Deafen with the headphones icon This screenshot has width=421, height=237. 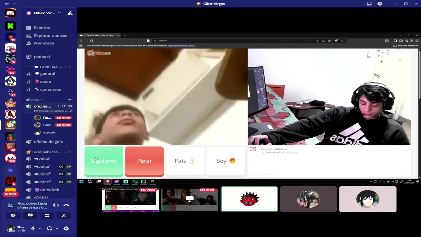click(x=50, y=228)
